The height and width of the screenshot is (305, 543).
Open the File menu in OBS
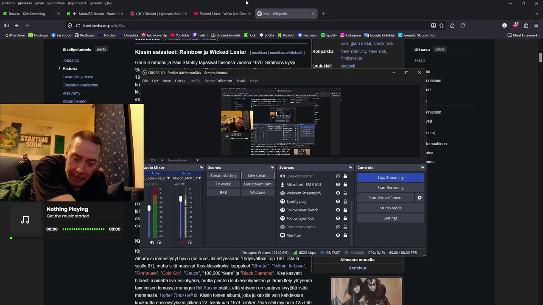pos(145,81)
